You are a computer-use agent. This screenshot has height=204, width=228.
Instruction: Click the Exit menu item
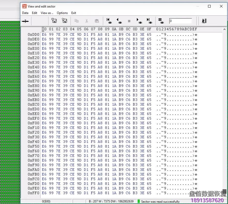coord(74,13)
